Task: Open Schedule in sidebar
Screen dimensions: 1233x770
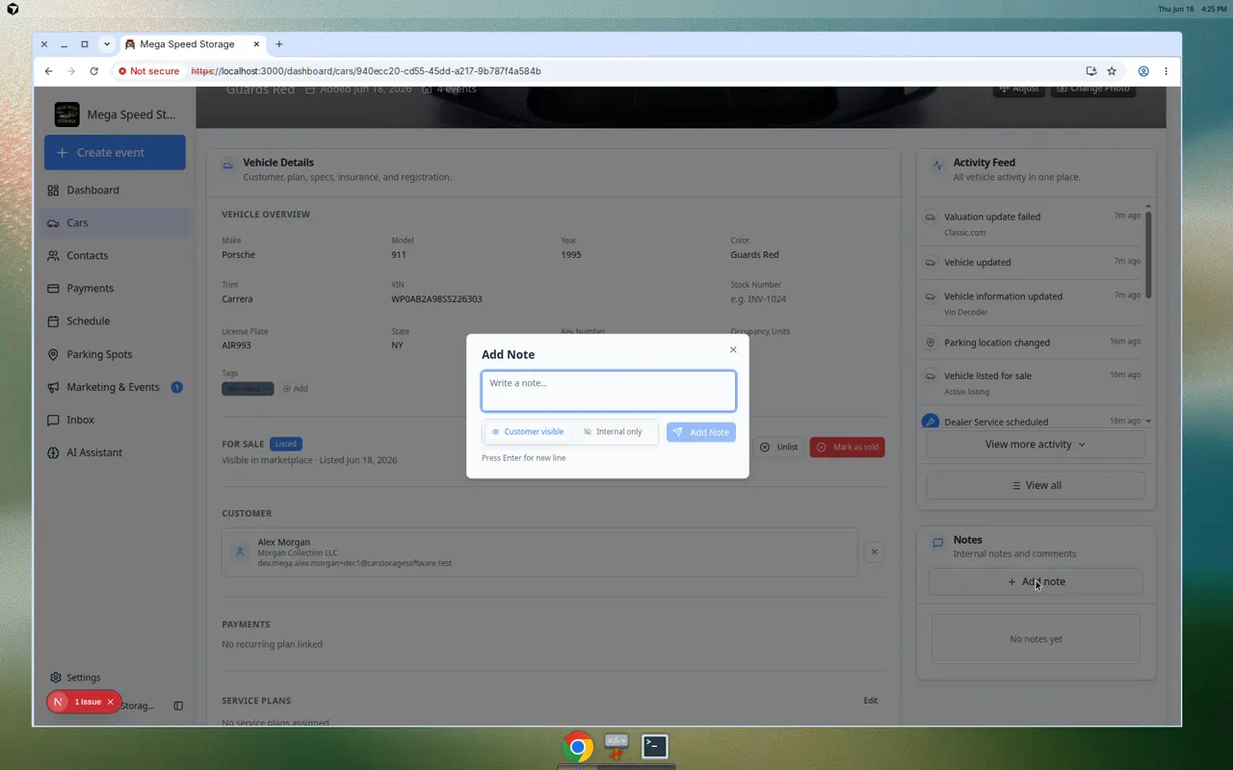Action: click(x=115, y=321)
